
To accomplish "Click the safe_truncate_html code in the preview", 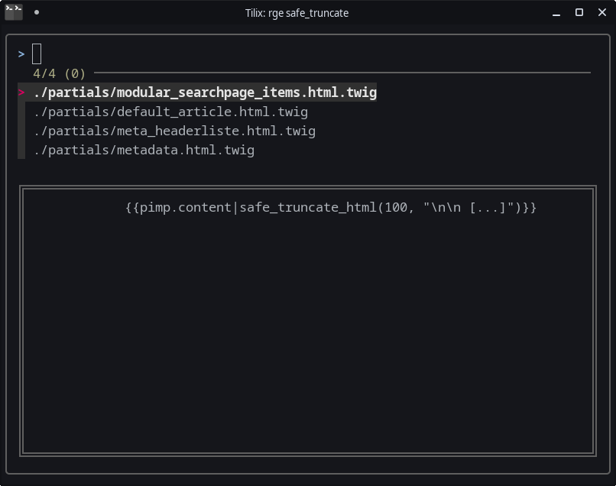I will (x=330, y=206).
